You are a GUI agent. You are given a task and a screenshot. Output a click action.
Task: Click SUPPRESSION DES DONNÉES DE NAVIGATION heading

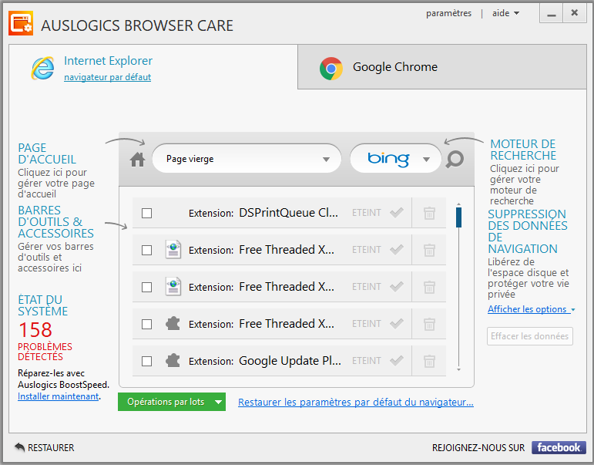[x=527, y=231]
